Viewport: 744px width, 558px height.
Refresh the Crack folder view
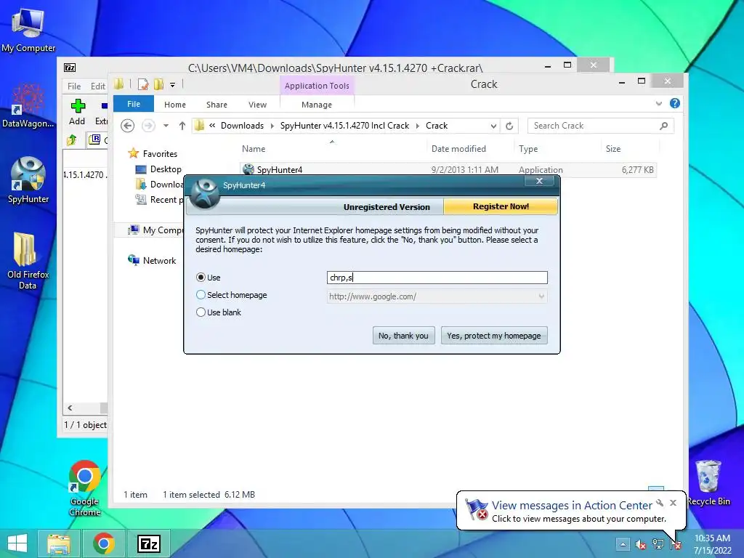point(509,126)
